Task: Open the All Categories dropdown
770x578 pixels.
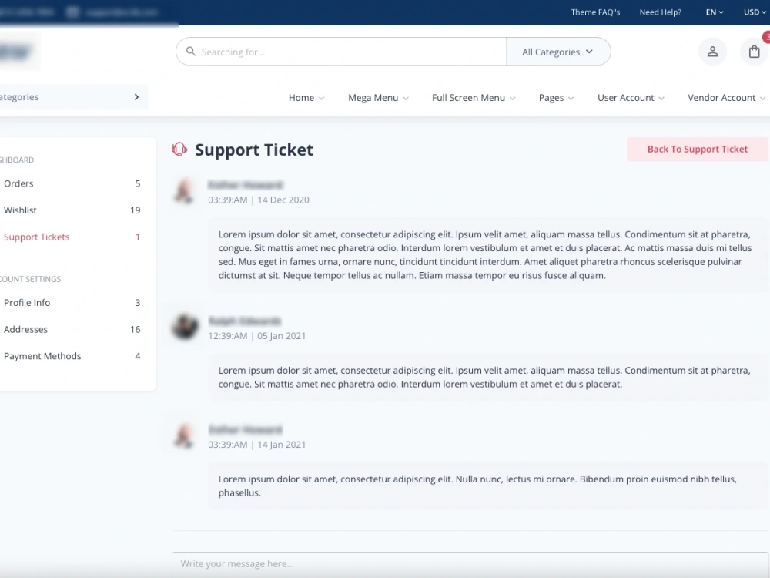Action: [557, 52]
